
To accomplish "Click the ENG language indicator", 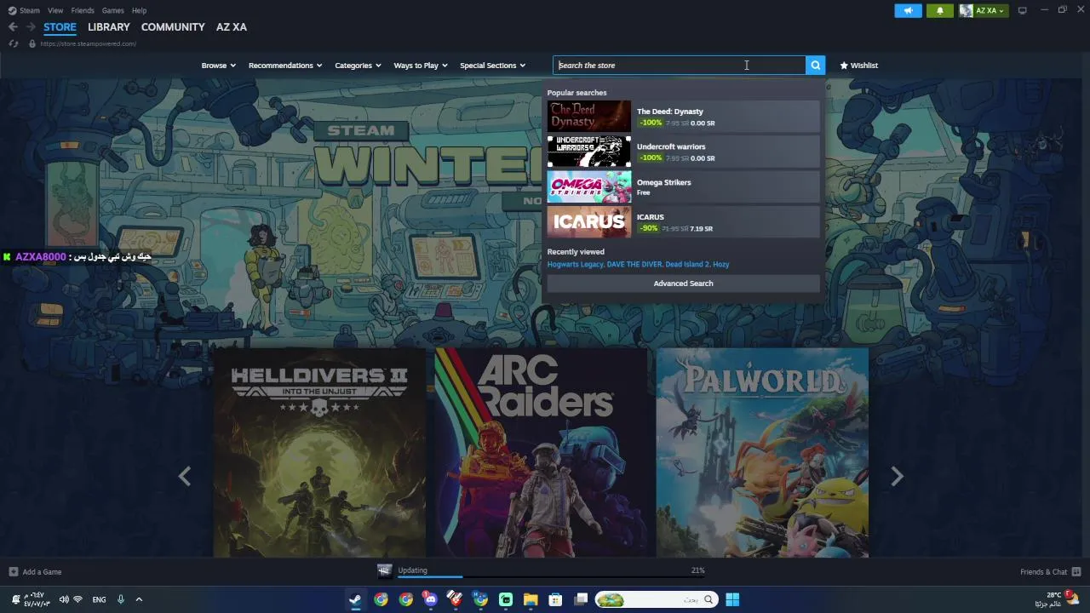I will point(99,599).
